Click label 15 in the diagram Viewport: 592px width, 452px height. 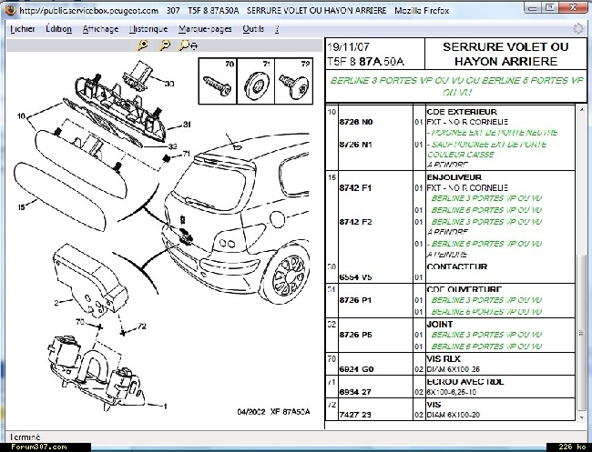click(21, 207)
